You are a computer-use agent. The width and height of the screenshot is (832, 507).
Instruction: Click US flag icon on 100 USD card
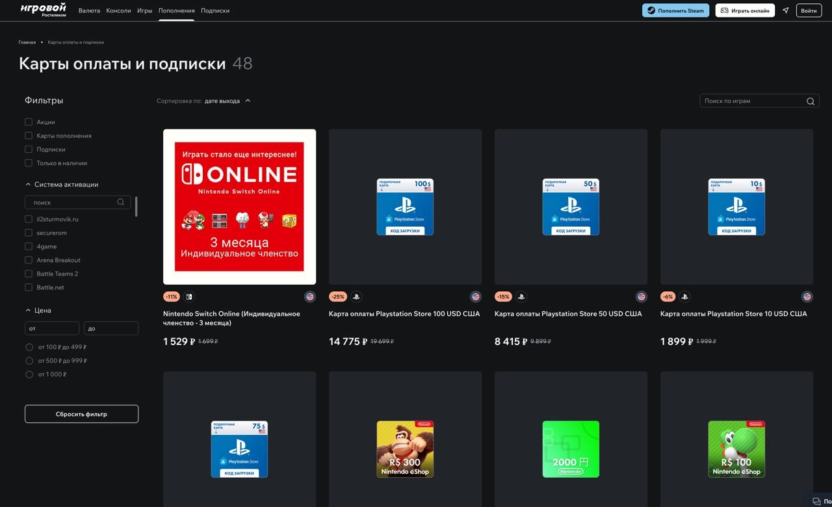(476, 296)
